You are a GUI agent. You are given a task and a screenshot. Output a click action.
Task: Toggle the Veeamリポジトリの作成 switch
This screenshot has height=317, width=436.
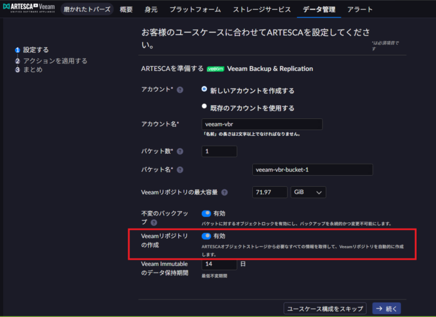(206, 236)
